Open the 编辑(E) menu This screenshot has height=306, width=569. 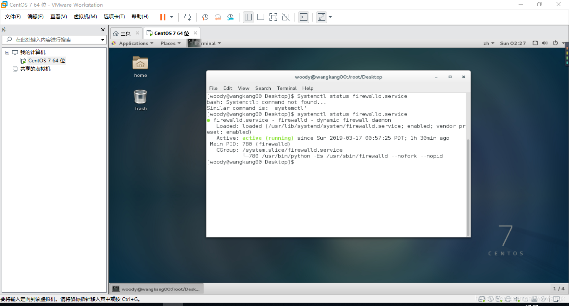[x=35, y=17]
